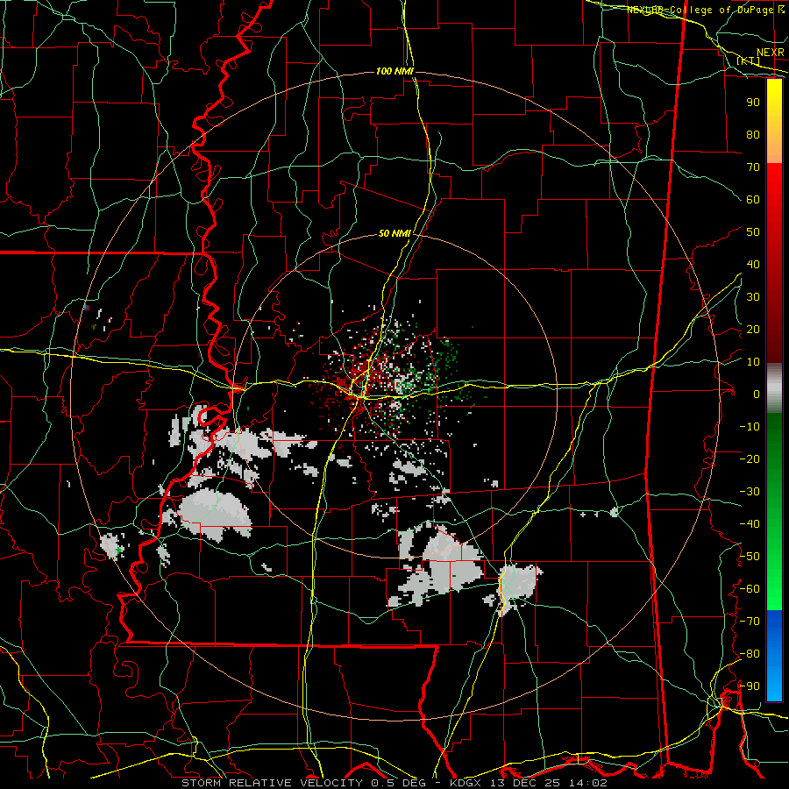This screenshot has height=789, width=789.
Task: Click the "-40" scale value
Action: pyautogui.click(x=750, y=524)
